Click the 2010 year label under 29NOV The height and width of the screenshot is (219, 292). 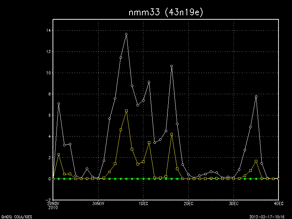tap(53, 207)
